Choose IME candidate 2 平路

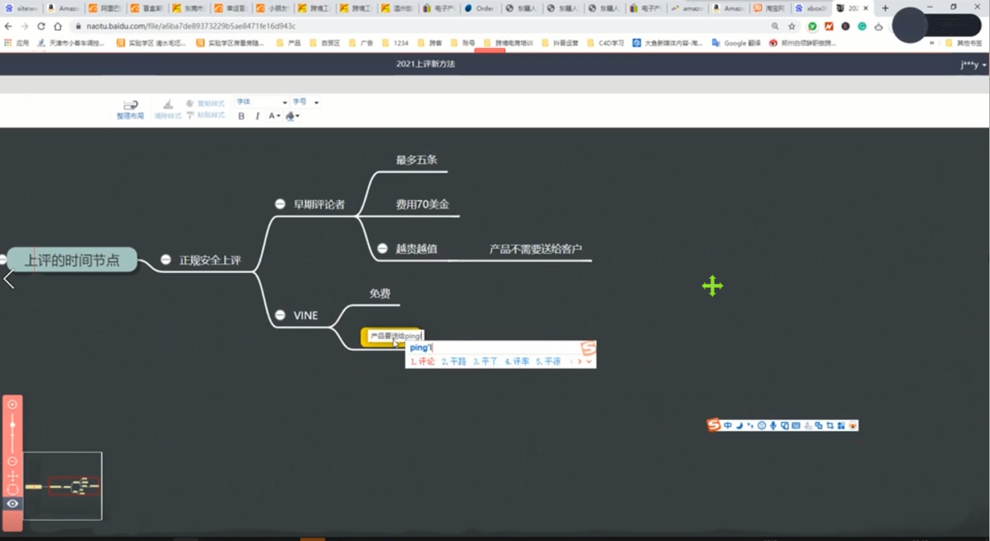point(454,361)
